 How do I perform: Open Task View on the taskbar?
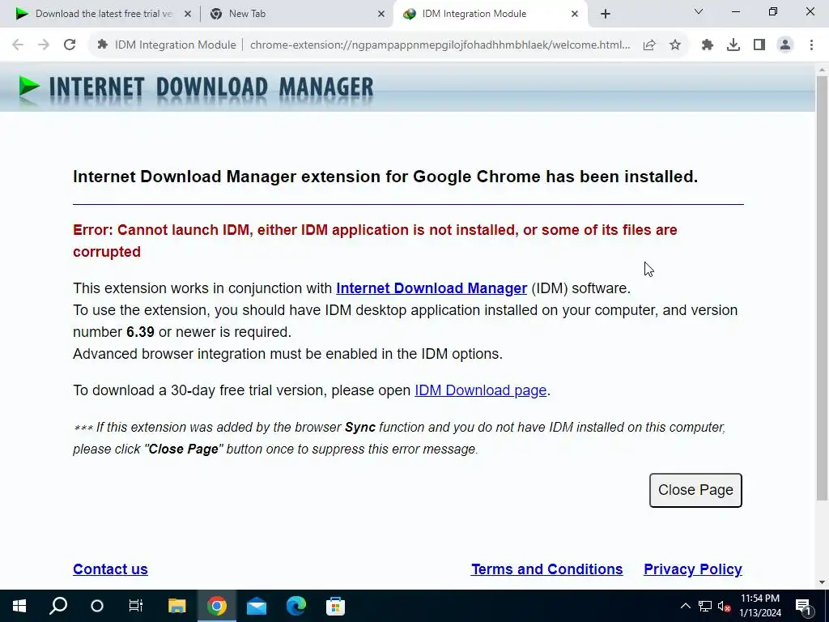(x=136, y=606)
